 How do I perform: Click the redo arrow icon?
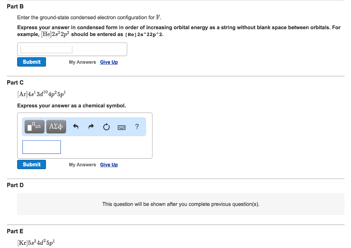(x=91, y=127)
